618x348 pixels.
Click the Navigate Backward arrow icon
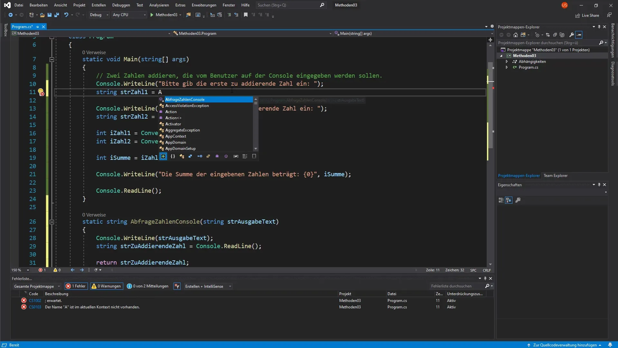(x=11, y=15)
